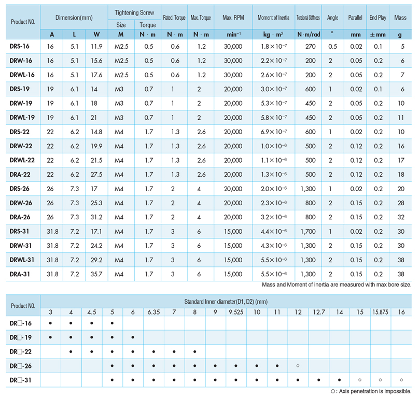The height and width of the screenshot is (398, 420).
Task: Click the 'Max. RPM' header
Action: [x=233, y=18]
